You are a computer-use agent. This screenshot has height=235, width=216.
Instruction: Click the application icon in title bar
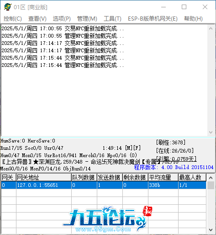8,7
